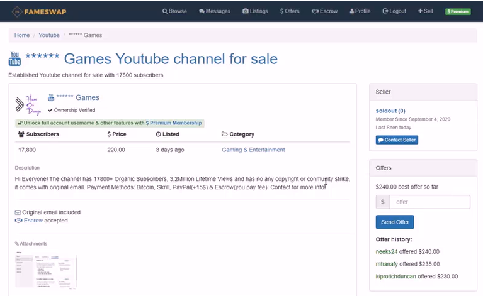This screenshot has height=296, width=483.
Task: Click Sell in the navigation bar
Action: click(x=426, y=11)
